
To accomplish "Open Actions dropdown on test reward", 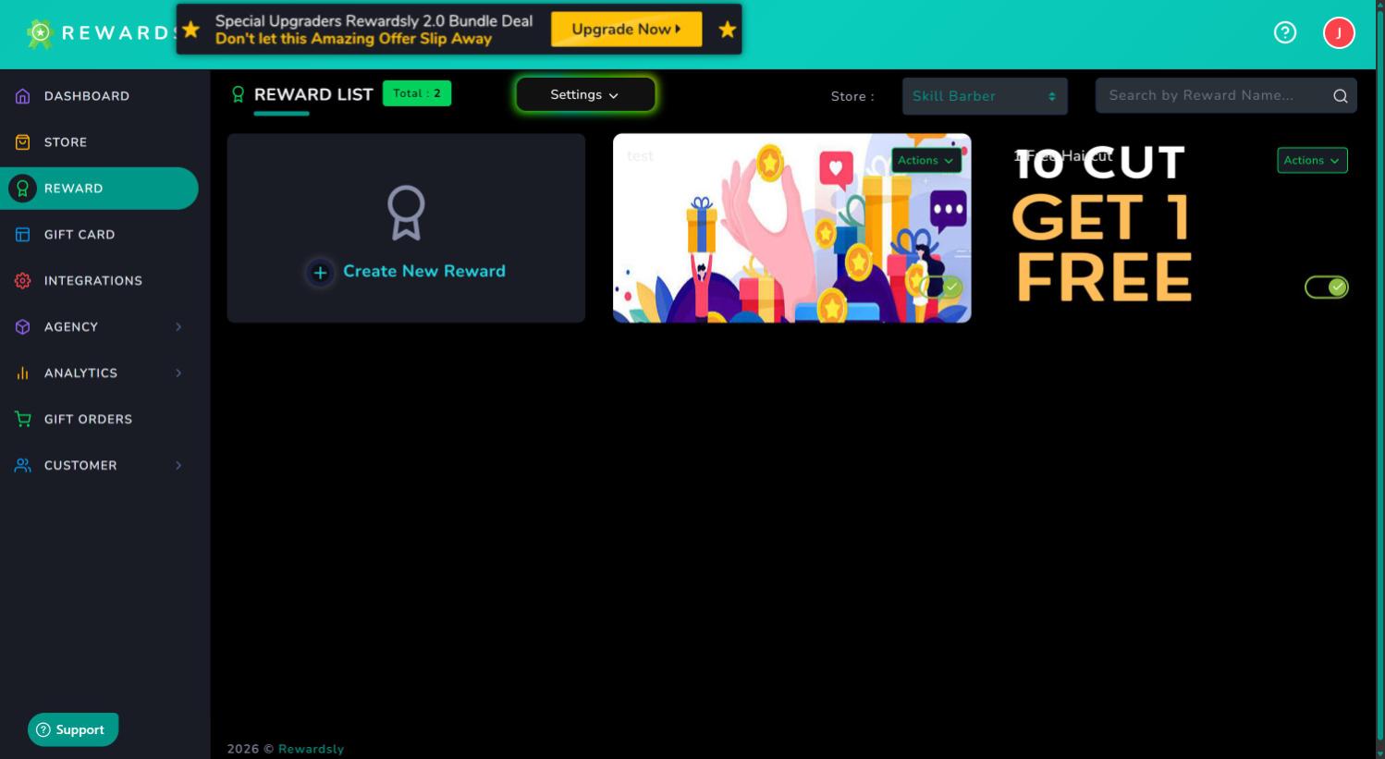I will (925, 160).
